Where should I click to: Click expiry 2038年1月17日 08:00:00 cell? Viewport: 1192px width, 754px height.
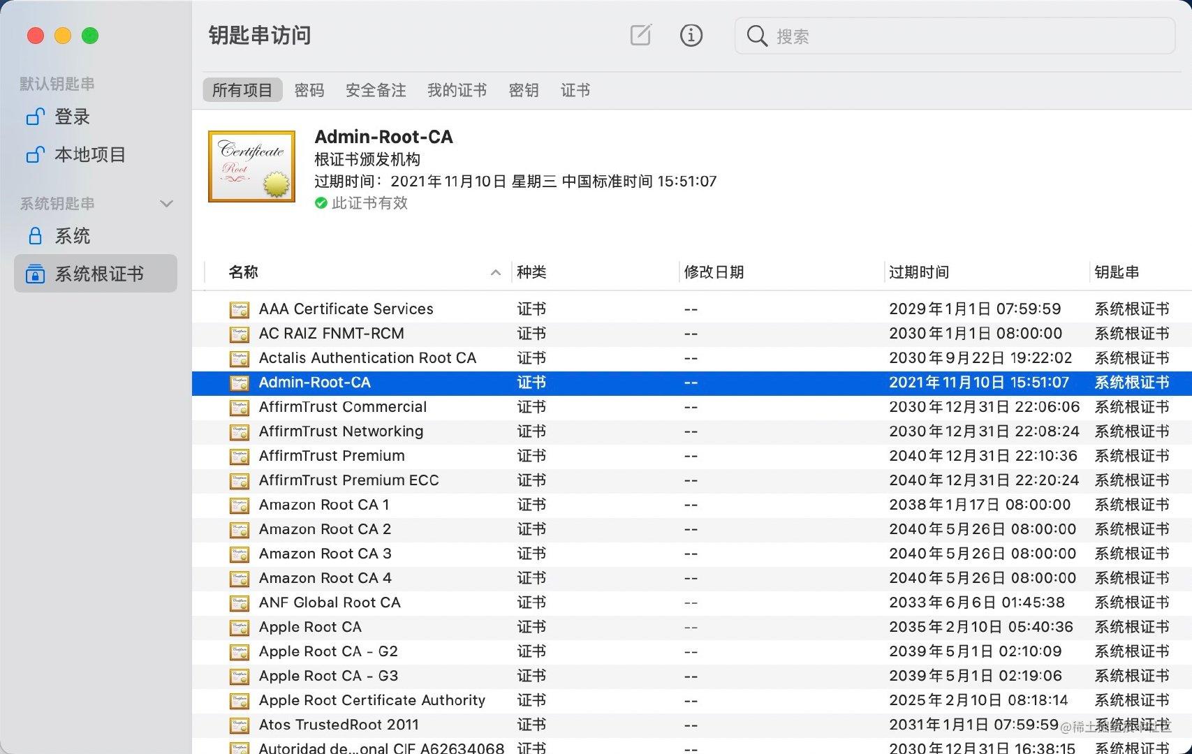point(980,505)
